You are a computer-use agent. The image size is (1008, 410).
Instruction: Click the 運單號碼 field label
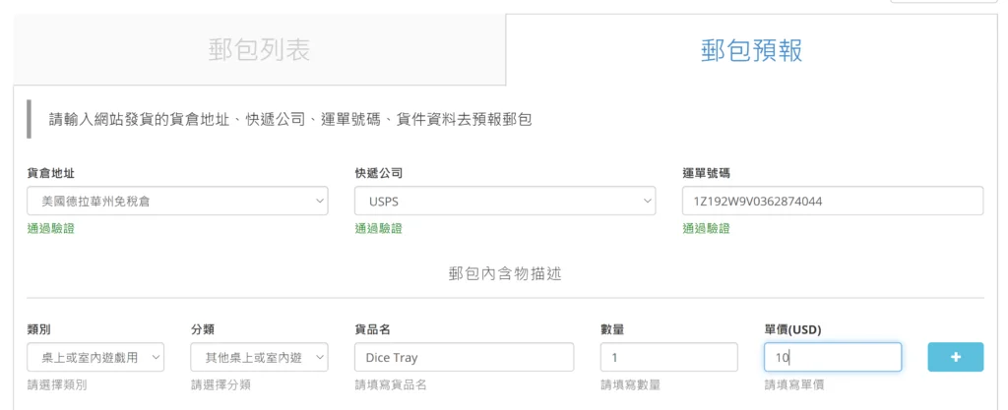[x=706, y=173]
